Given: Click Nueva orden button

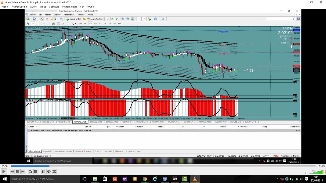Looking at the screenshot, I should (74, 19).
